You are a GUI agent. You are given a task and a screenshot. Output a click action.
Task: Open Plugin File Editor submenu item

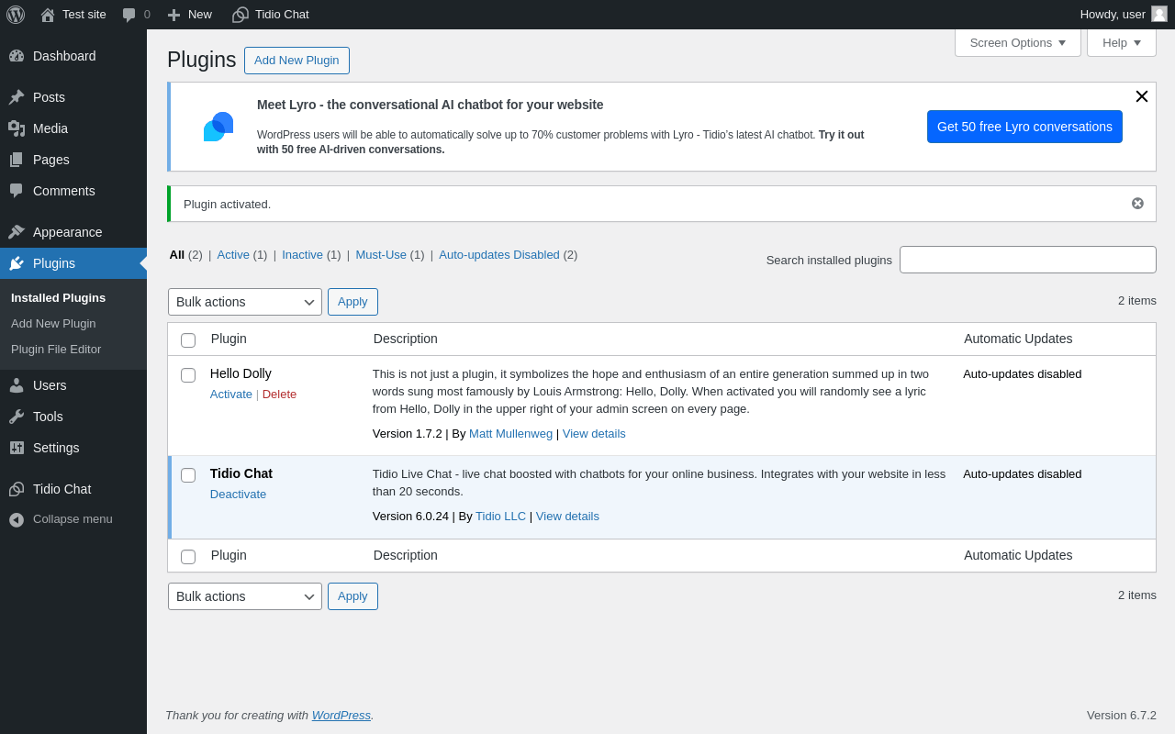(x=56, y=349)
